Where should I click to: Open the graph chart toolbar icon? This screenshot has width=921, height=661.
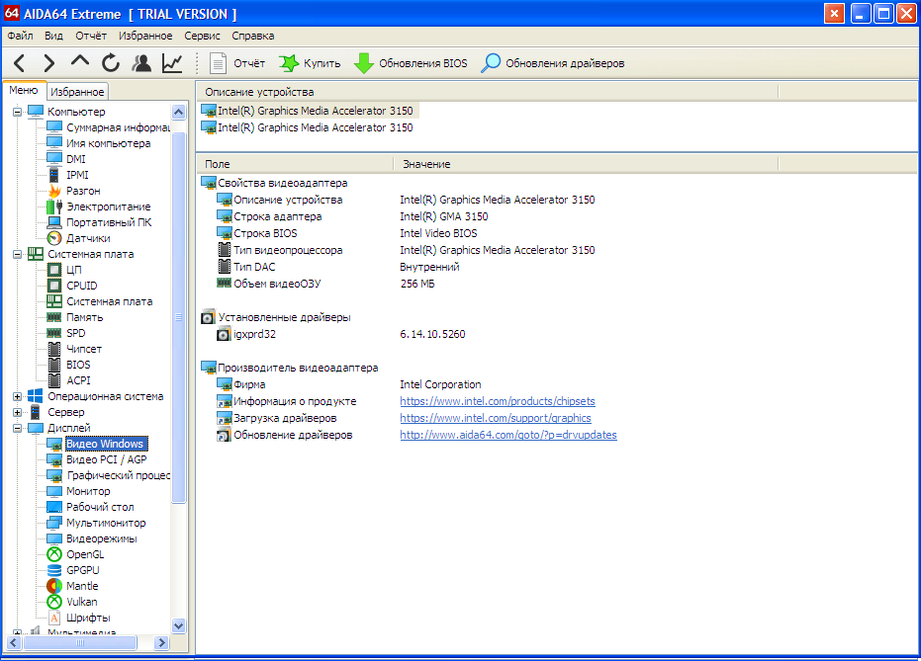(x=172, y=63)
